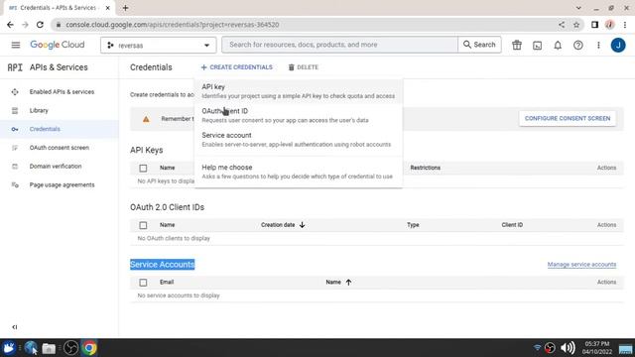Tick the API Keys select-all checkbox
This screenshot has width=635, height=357.
click(143, 168)
